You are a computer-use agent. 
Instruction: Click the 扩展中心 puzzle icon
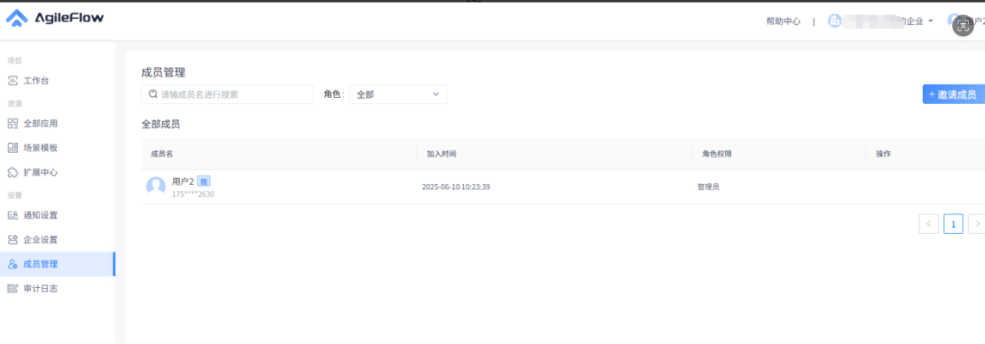click(12, 172)
